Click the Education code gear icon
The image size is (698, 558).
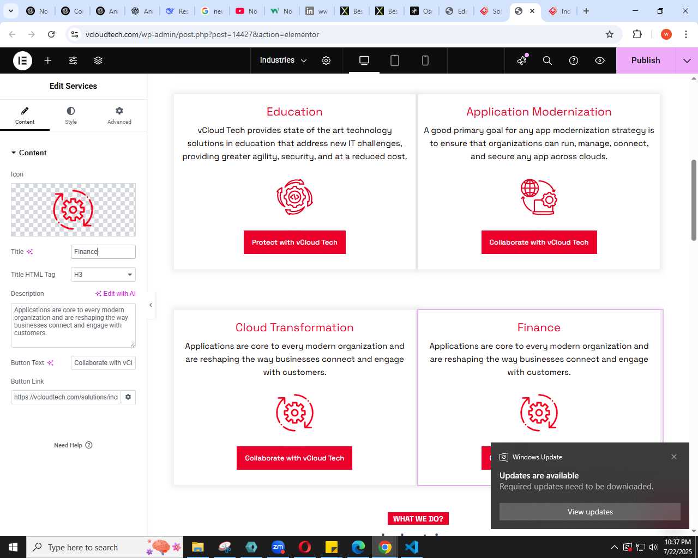294,197
